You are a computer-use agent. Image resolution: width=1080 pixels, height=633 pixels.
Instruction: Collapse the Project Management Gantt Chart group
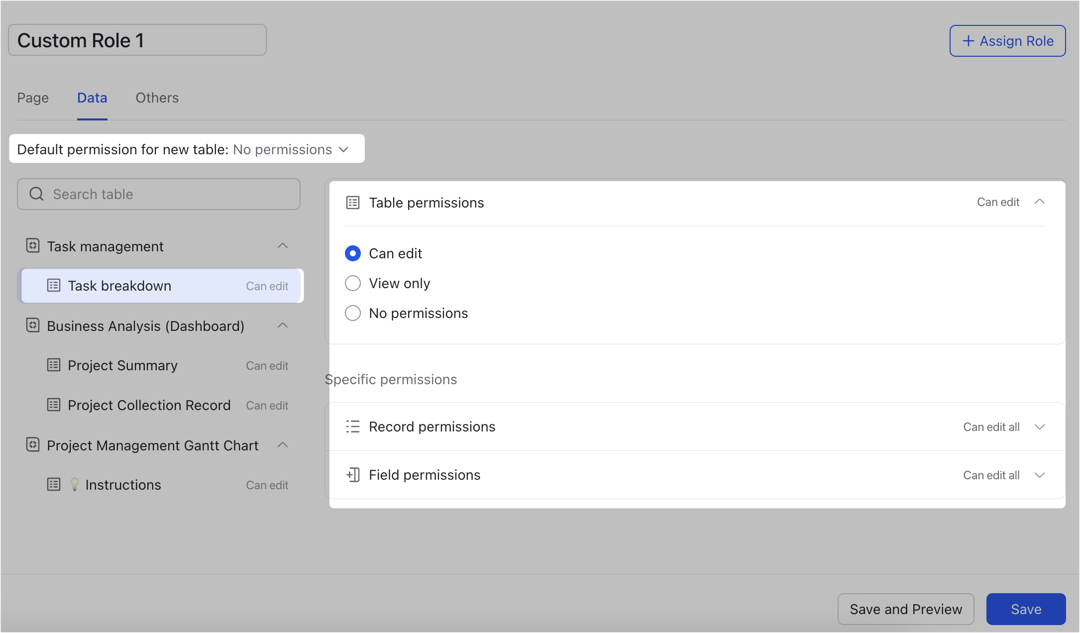coord(283,445)
